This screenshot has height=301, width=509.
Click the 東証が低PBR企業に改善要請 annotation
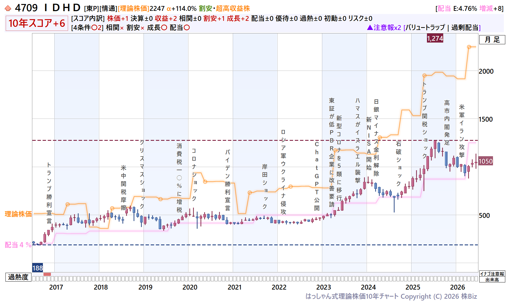coord(332,152)
